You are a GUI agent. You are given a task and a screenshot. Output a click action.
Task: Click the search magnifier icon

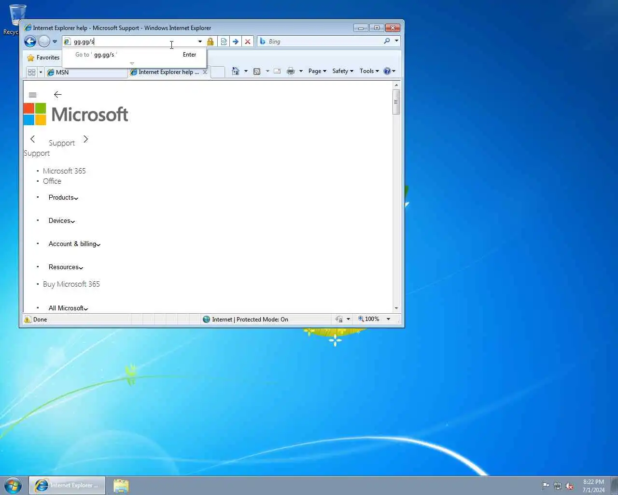[387, 41]
